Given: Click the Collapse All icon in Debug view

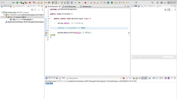Looking at the screenshot, I should tap(32, 10).
